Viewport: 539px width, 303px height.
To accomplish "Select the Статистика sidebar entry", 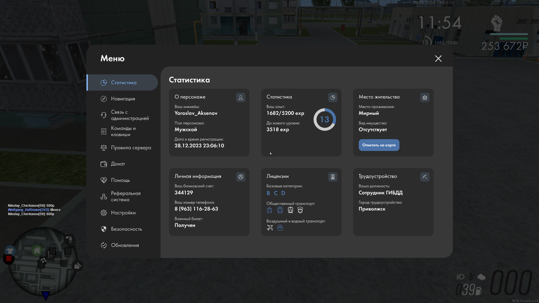I will point(122,82).
